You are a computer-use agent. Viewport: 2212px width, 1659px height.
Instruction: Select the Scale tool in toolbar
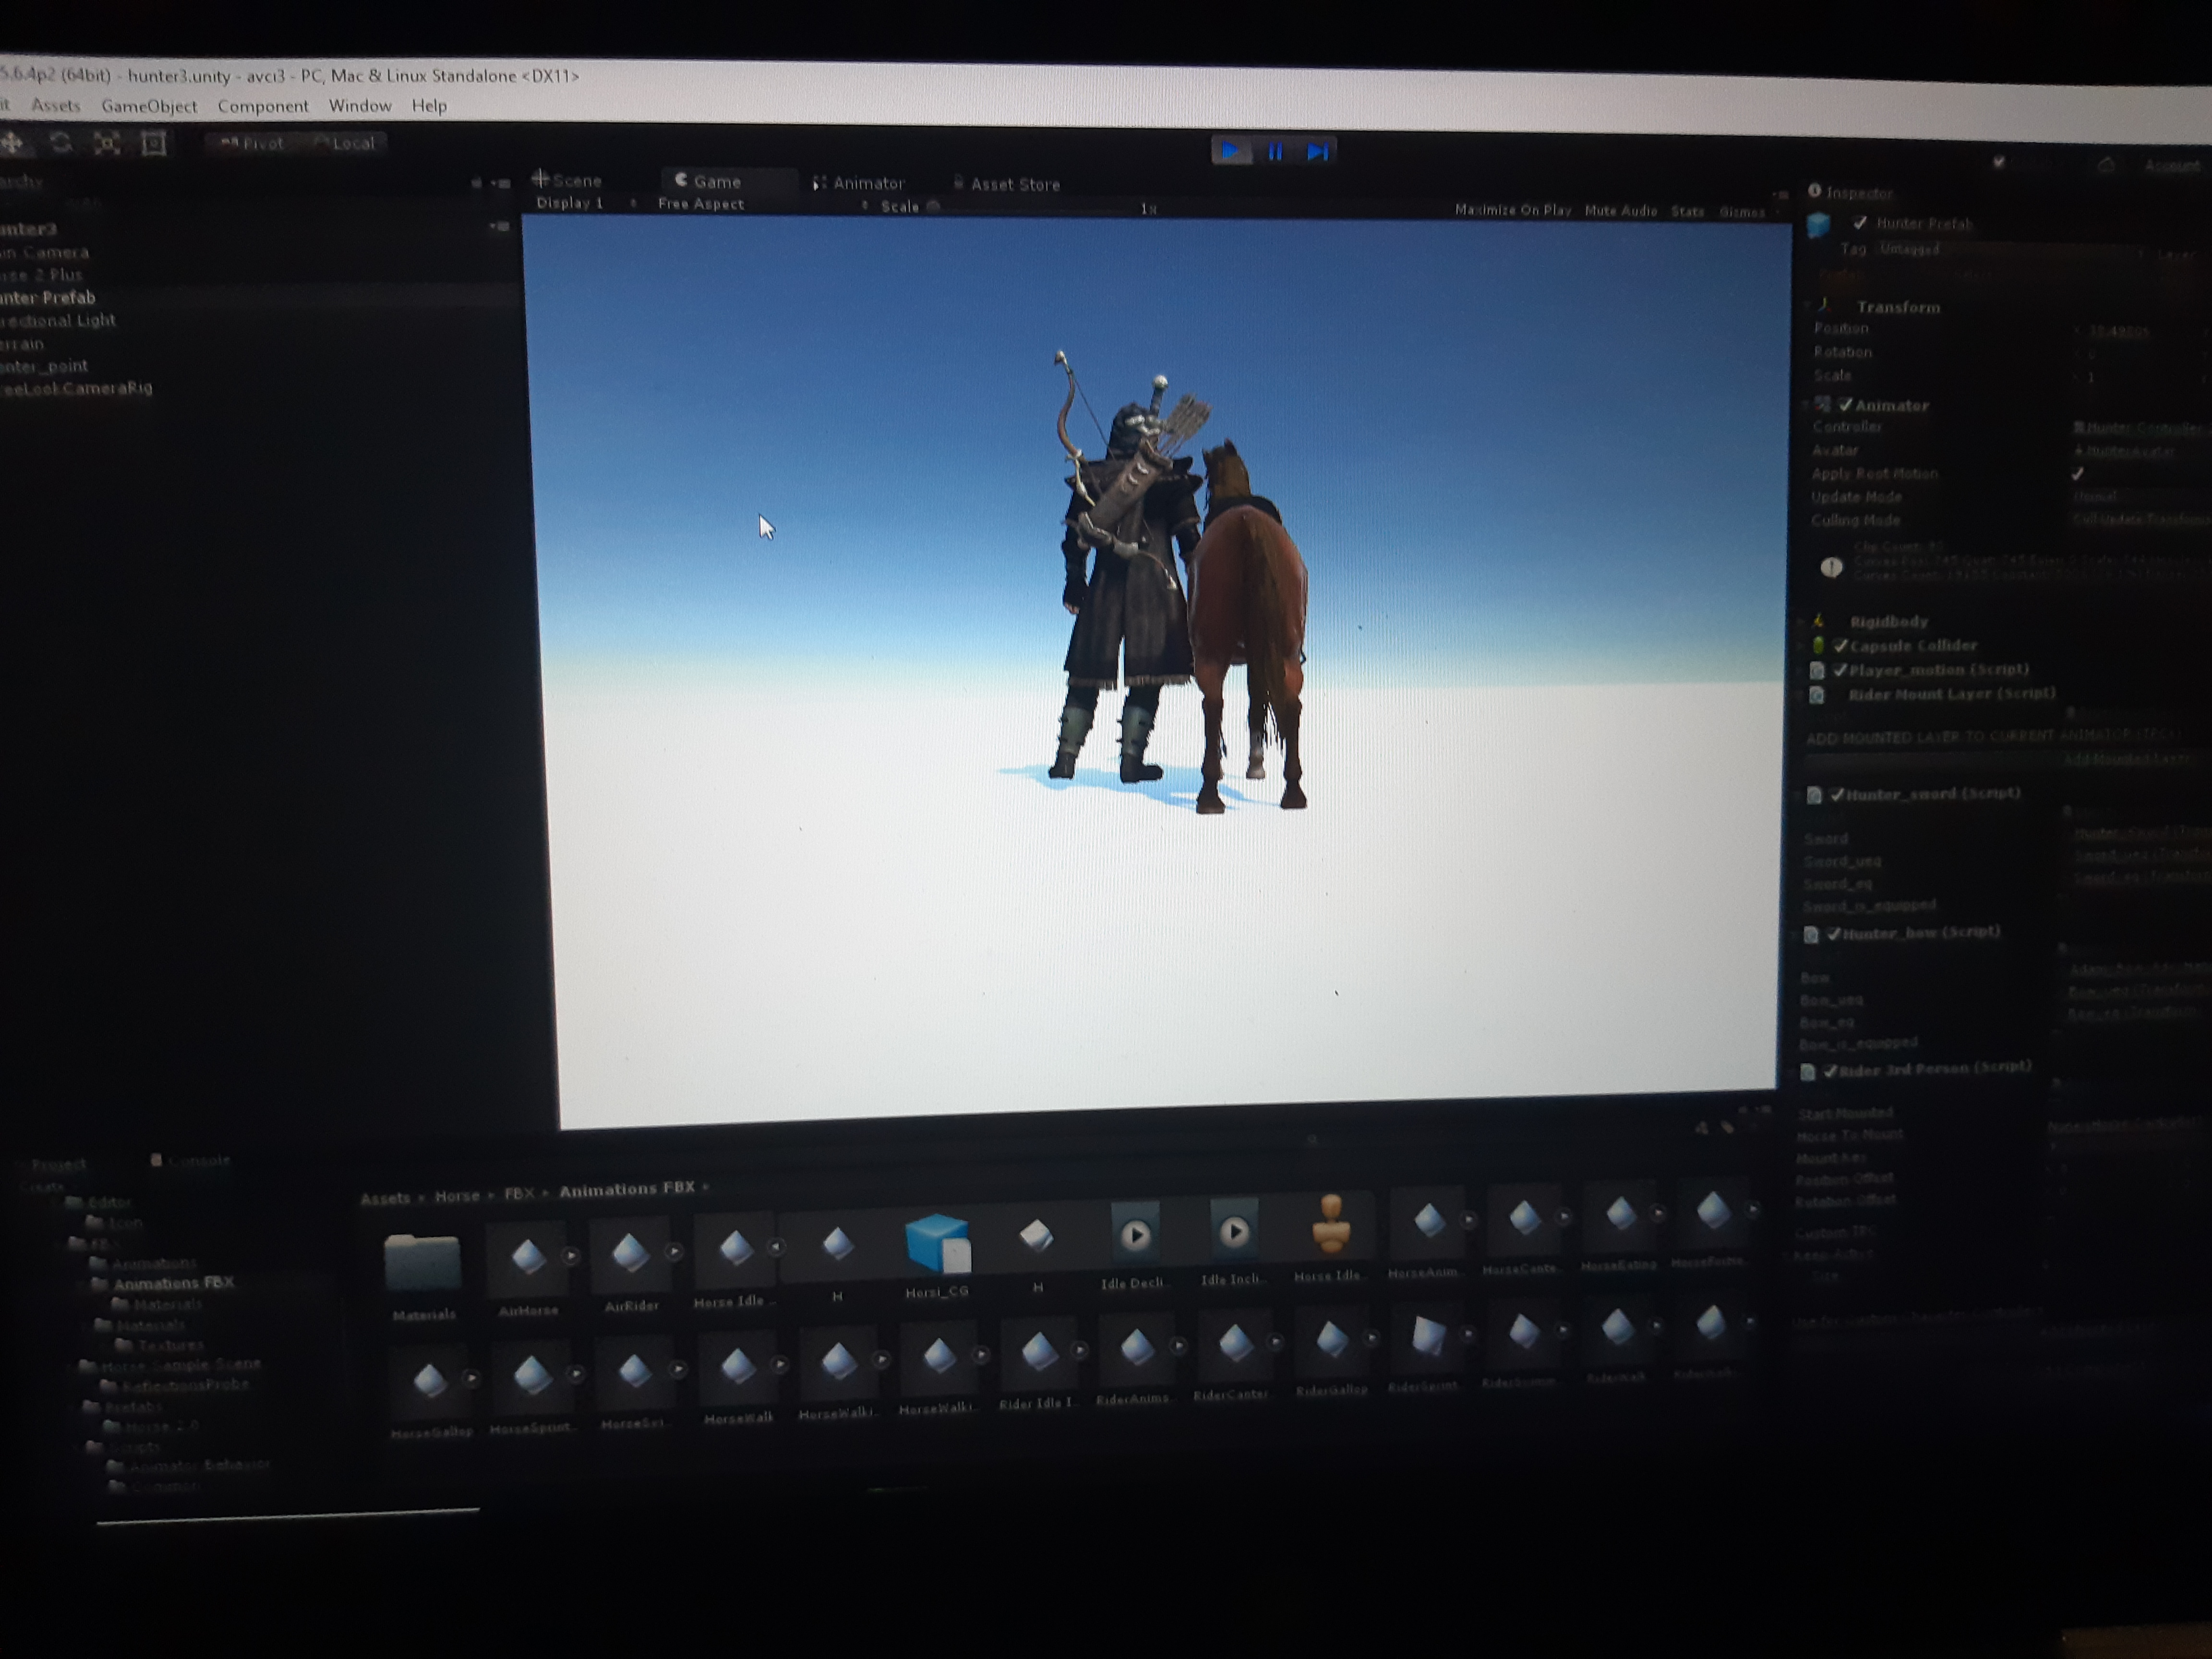coord(107,143)
